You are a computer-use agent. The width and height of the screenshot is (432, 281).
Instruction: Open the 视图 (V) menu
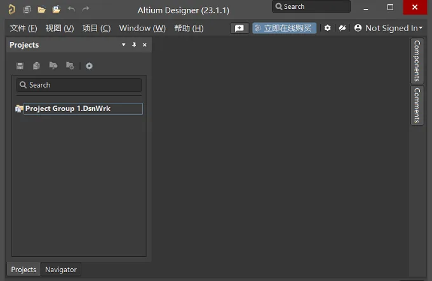click(x=60, y=28)
